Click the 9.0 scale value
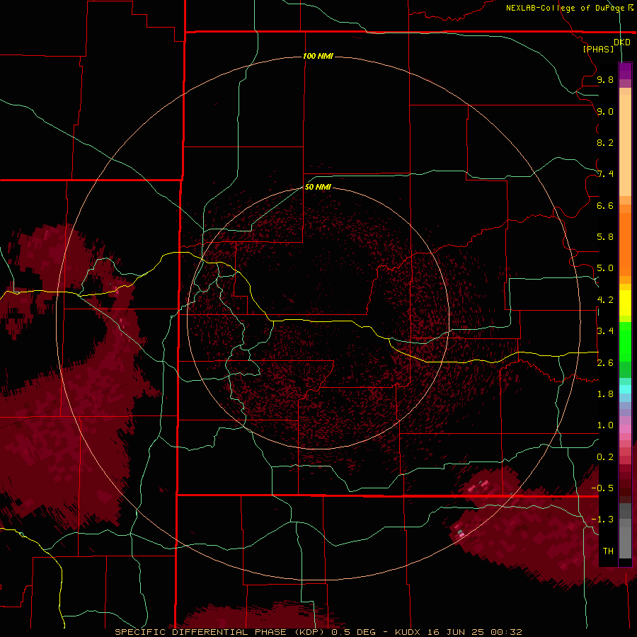637x637 pixels. tap(605, 111)
